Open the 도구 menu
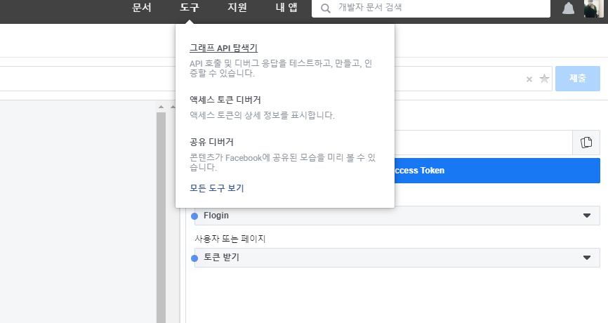Image resolution: width=608 pixels, height=323 pixels. [190, 7]
